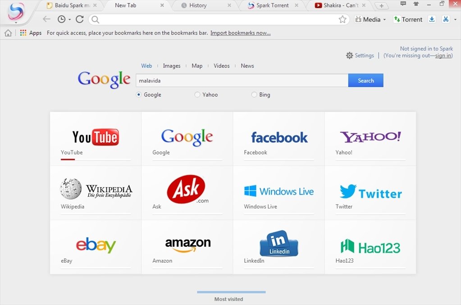Open the Spark browser logo menu

(16, 12)
